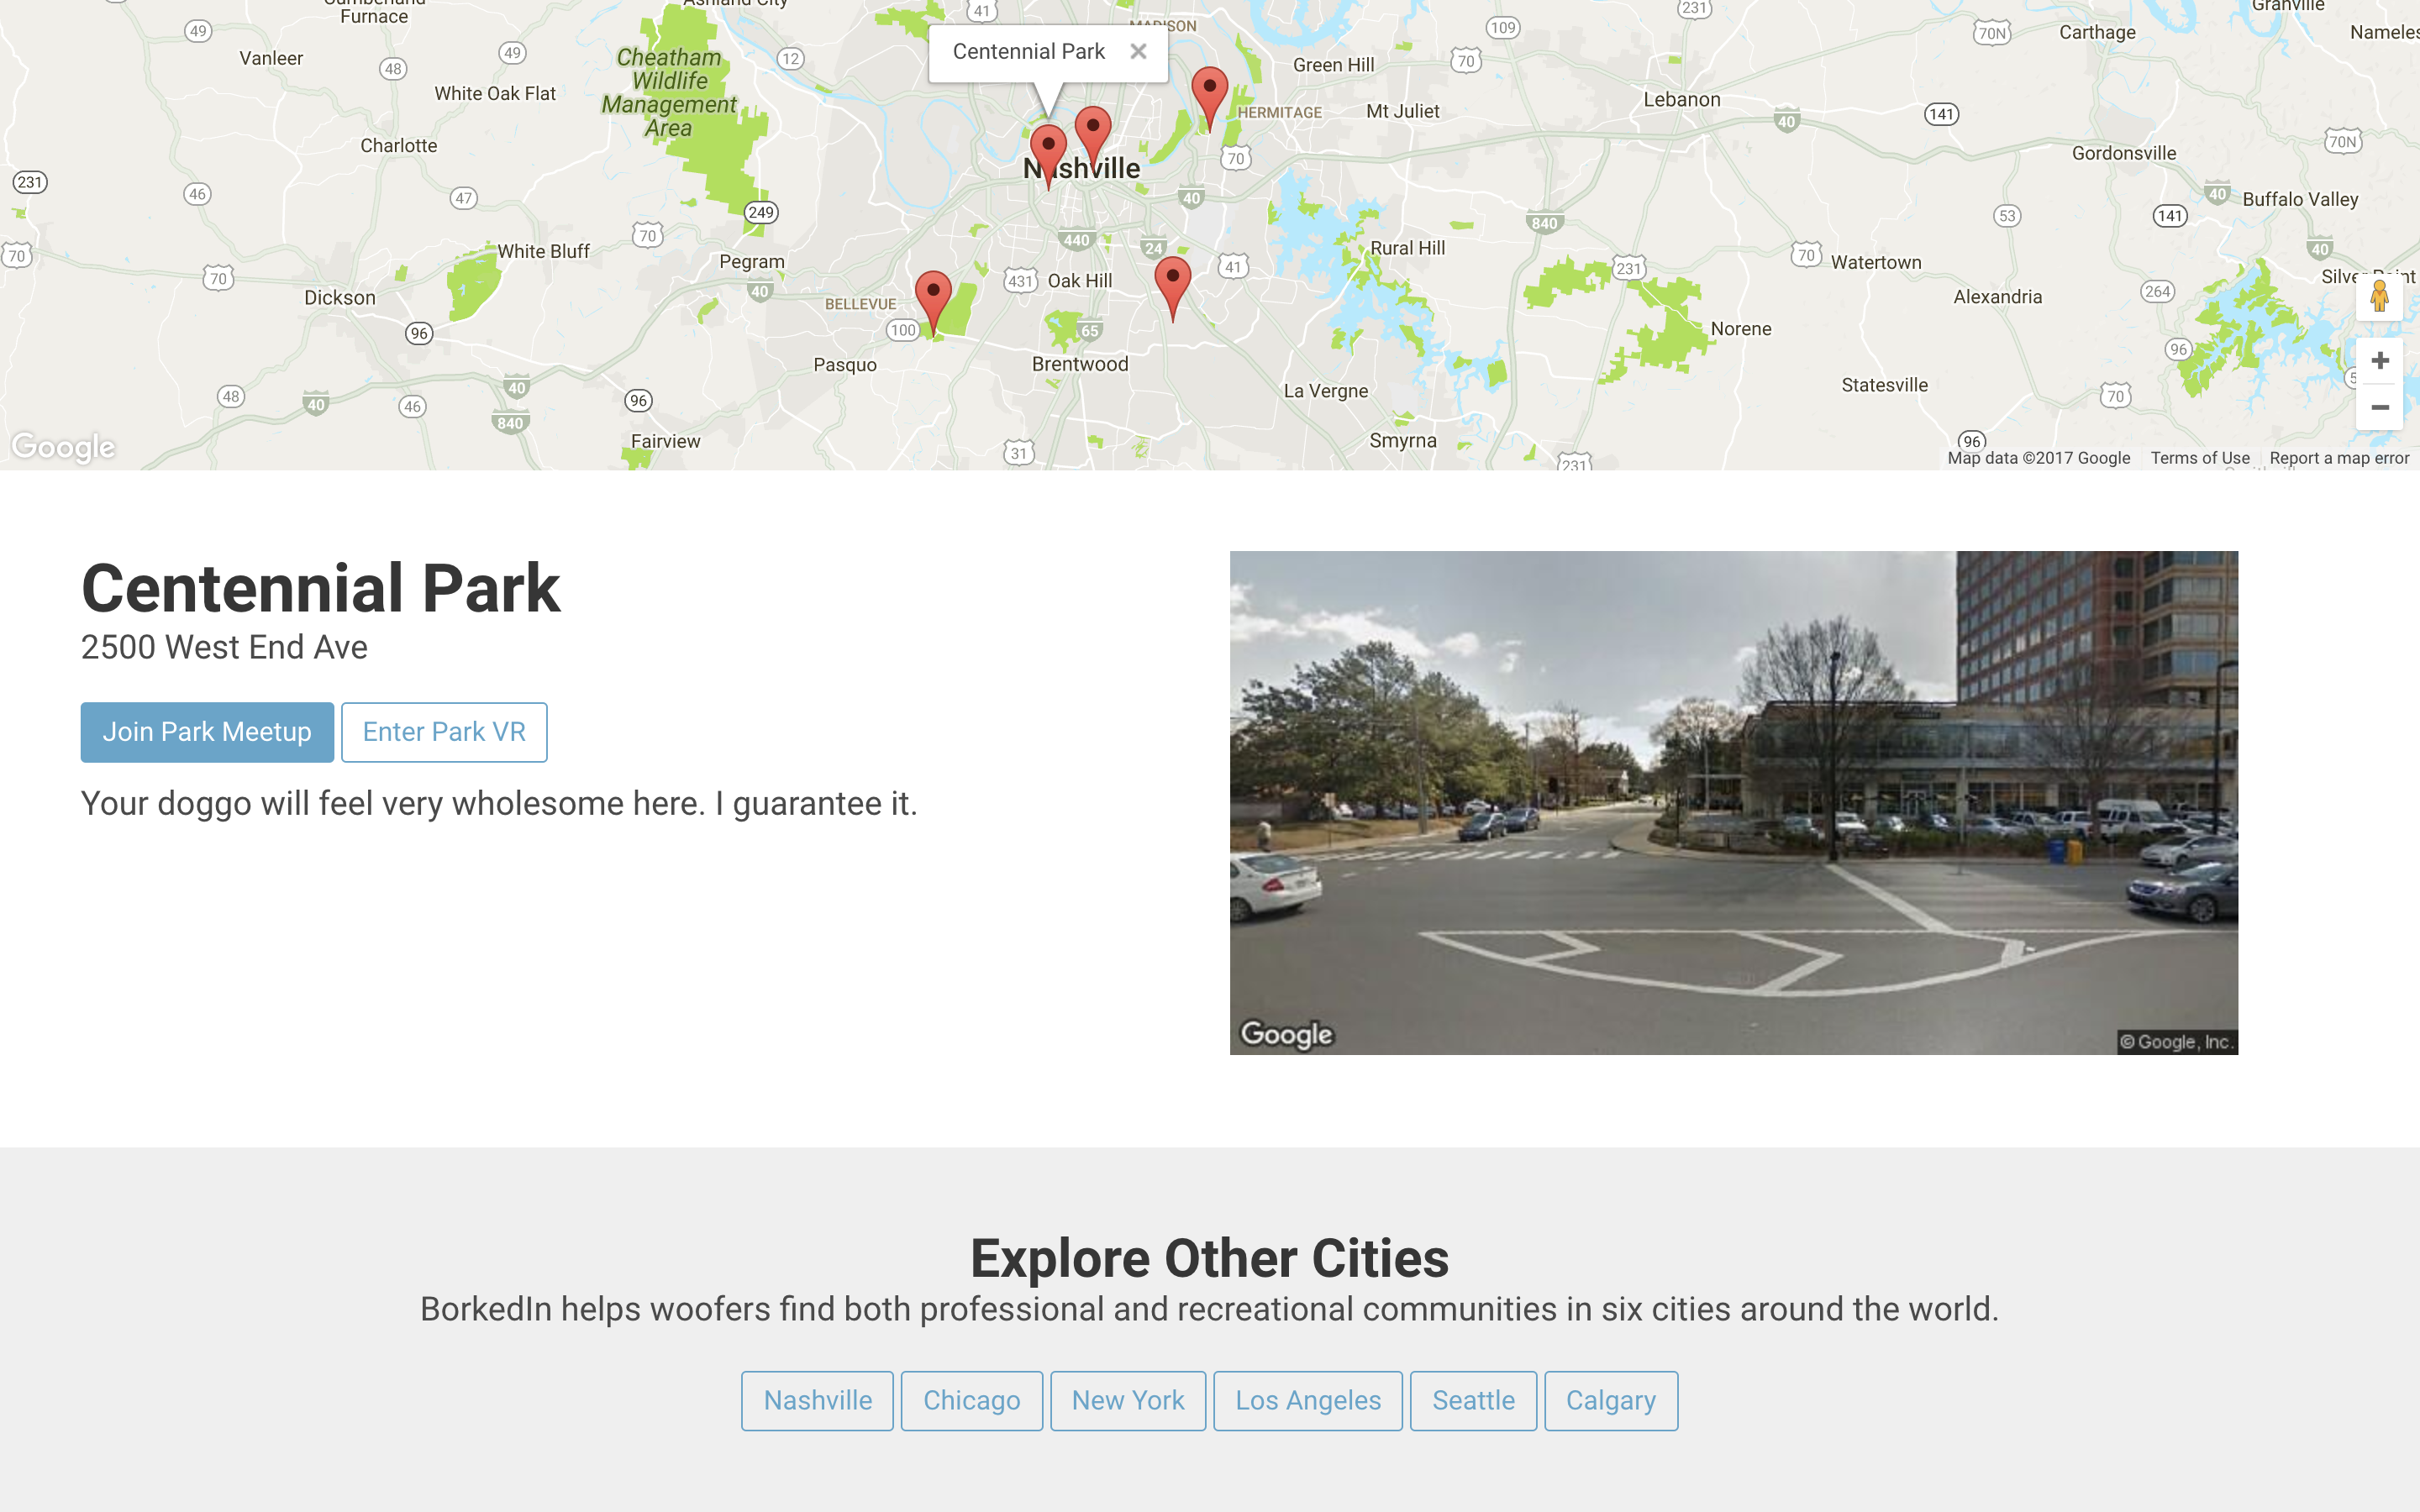
Task: Choose New York from other cities
Action: [1127, 1400]
